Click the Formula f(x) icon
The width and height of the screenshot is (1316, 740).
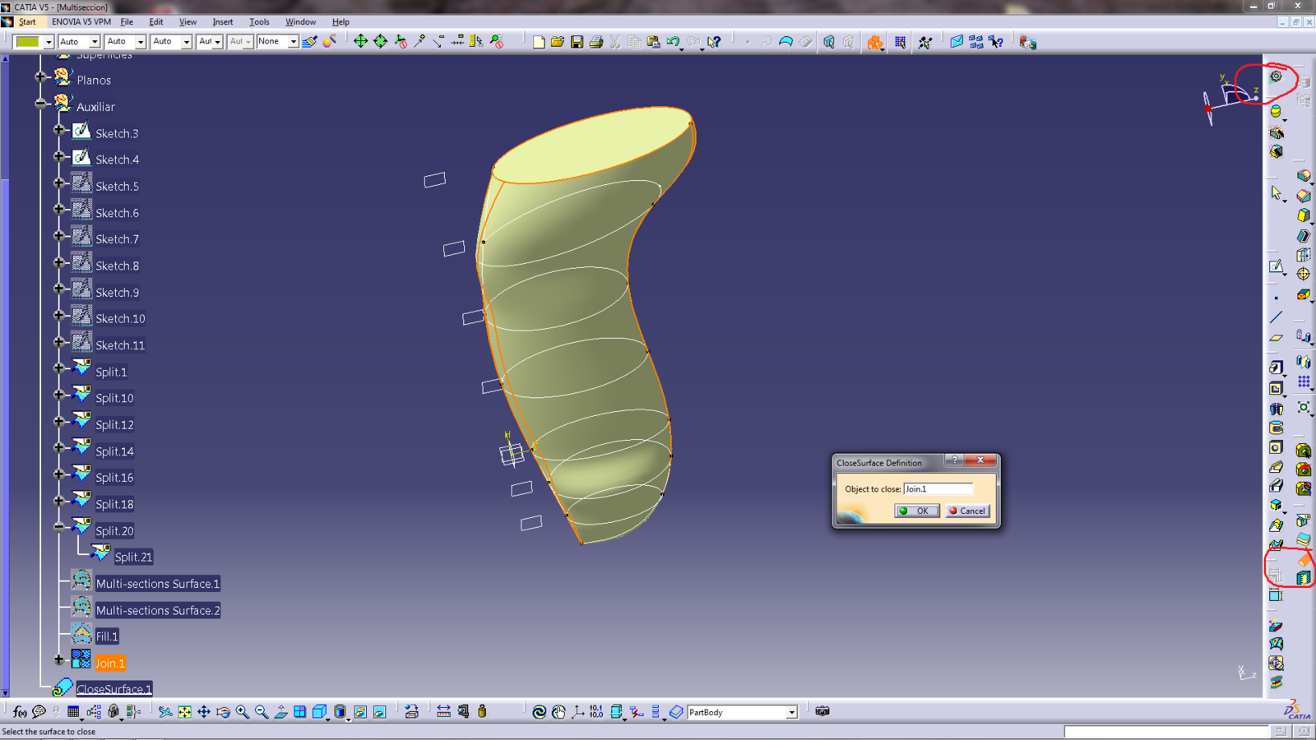coord(20,712)
